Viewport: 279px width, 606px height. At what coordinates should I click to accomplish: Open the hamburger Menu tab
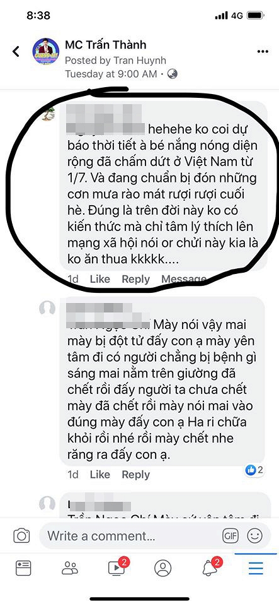point(256,567)
